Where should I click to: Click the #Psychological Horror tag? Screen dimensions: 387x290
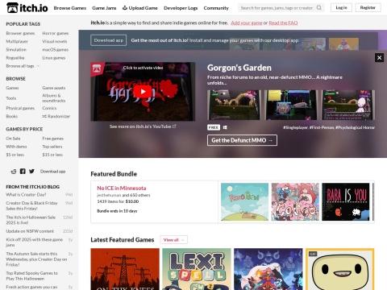pos(355,127)
